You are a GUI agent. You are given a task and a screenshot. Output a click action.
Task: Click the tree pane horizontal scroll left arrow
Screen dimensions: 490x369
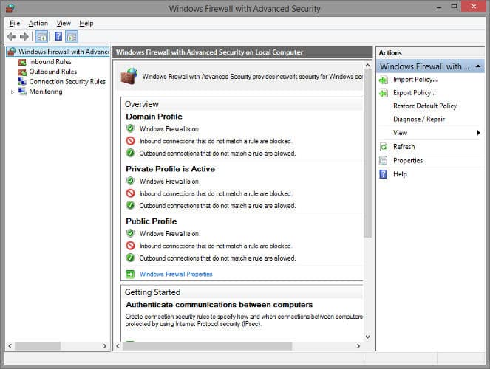[10, 346]
